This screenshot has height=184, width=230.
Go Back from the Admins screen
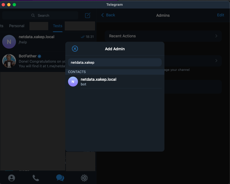click(108, 15)
